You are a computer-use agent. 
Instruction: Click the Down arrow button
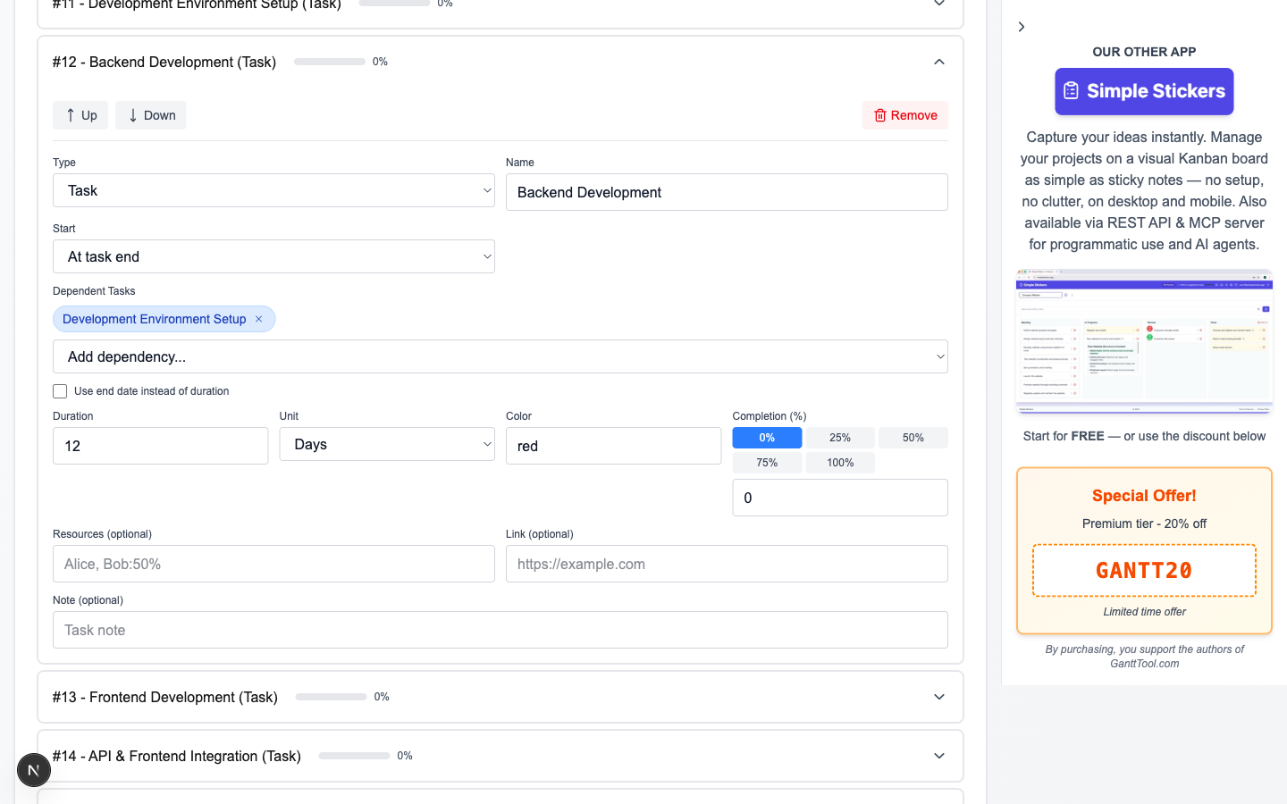click(151, 115)
